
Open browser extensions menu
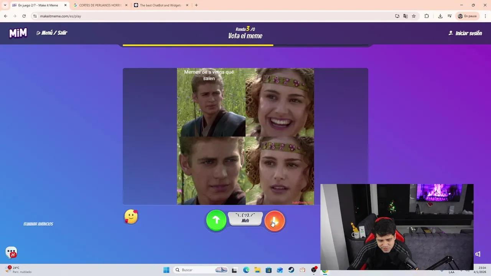point(427,16)
